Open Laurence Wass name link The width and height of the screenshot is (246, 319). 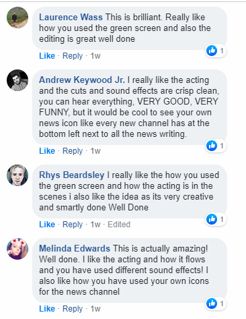(x=71, y=18)
